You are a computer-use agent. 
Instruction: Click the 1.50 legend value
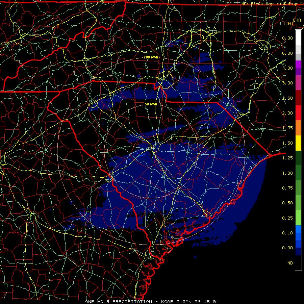click(287, 143)
